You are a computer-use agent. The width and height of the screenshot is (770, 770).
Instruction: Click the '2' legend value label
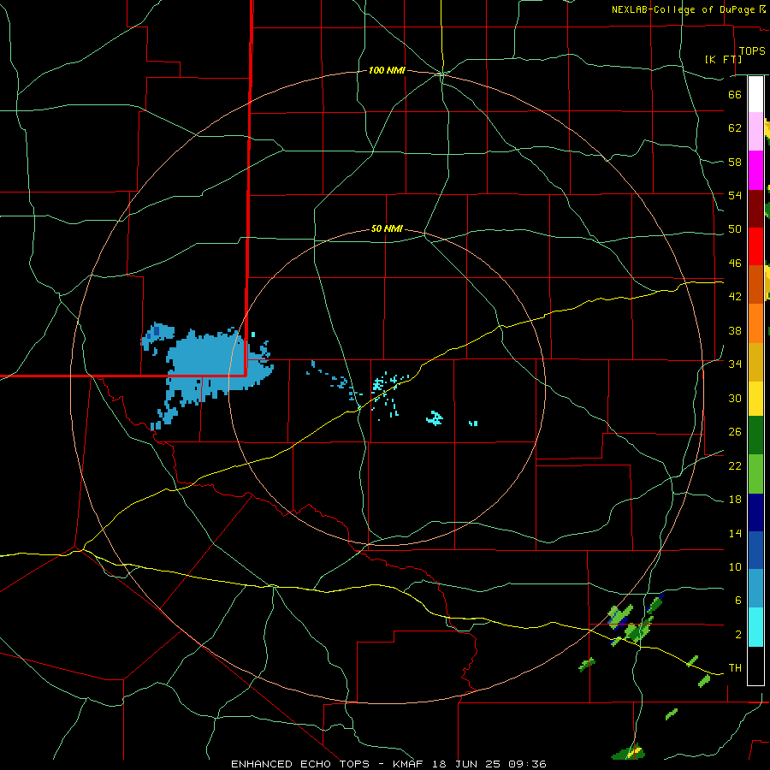738,634
